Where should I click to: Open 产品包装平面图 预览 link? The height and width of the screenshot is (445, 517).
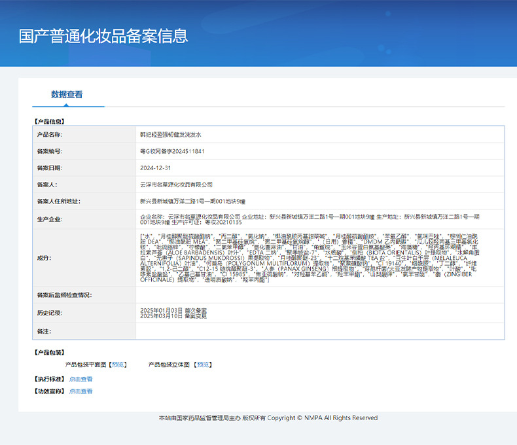(x=118, y=365)
